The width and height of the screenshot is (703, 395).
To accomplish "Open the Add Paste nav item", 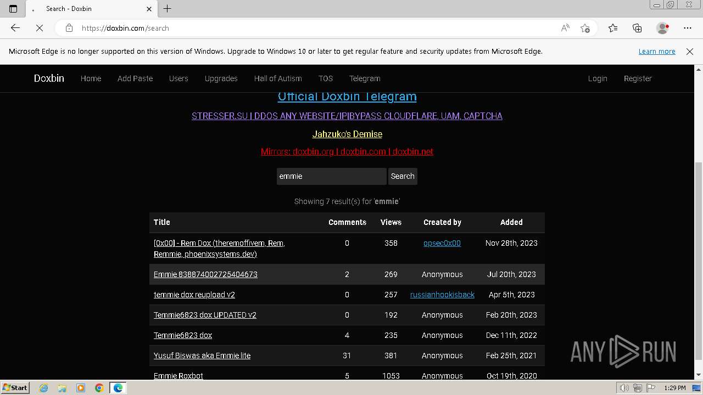I will click(135, 78).
